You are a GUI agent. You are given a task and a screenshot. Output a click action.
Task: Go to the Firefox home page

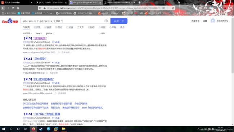[x=18, y=8]
